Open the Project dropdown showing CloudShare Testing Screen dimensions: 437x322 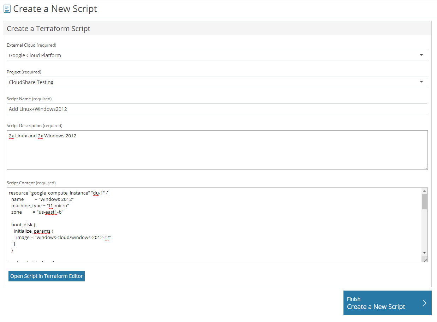[x=217, y=82]
